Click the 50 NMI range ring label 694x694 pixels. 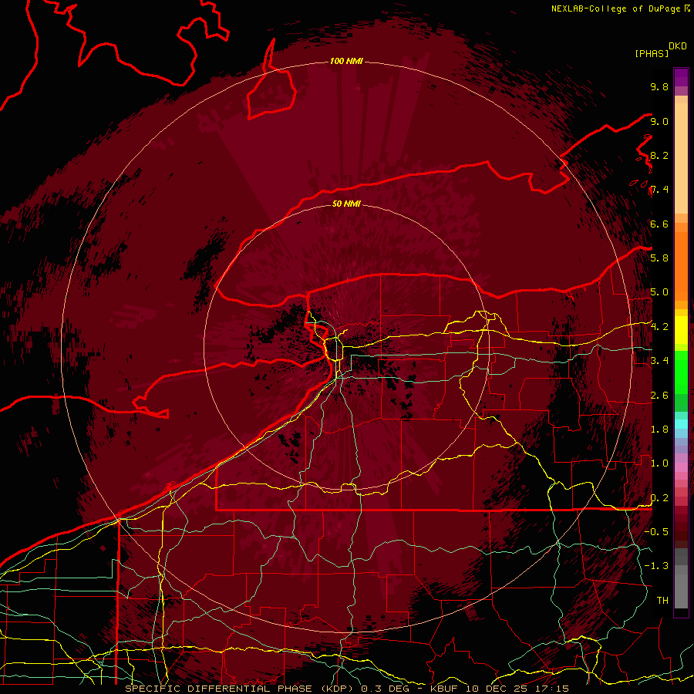tap(346, 204)
